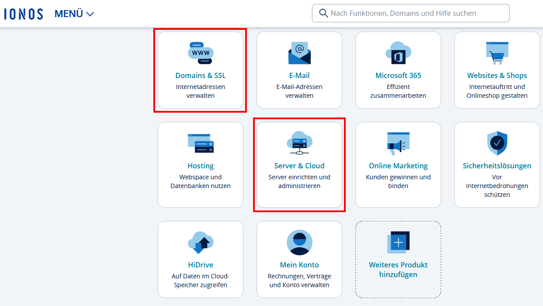
Task: Open the Mein Konto user avatar icon
Action: [x=299, y=242]
